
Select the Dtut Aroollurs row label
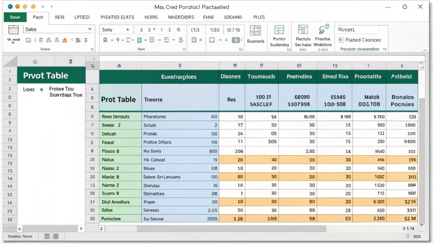coord(121,202)
